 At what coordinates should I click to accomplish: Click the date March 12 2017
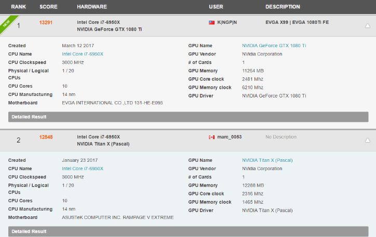coord(78,46)
